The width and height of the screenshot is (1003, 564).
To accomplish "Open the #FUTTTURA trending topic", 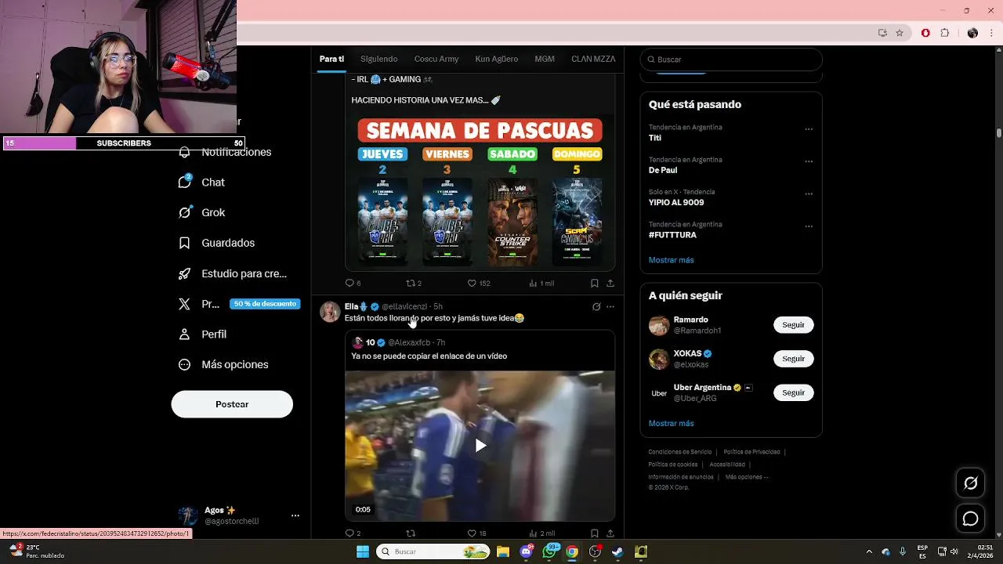I will (x=672, y=235).
